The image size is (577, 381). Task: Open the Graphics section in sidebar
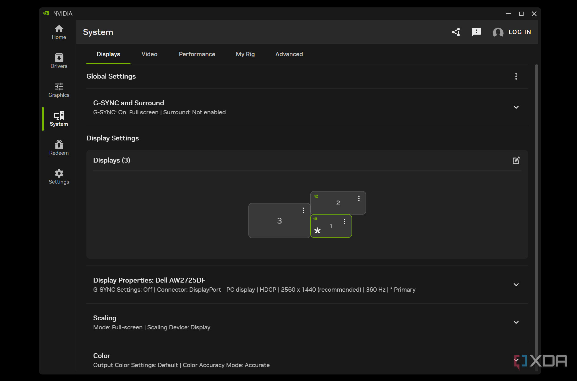[59, 90]
